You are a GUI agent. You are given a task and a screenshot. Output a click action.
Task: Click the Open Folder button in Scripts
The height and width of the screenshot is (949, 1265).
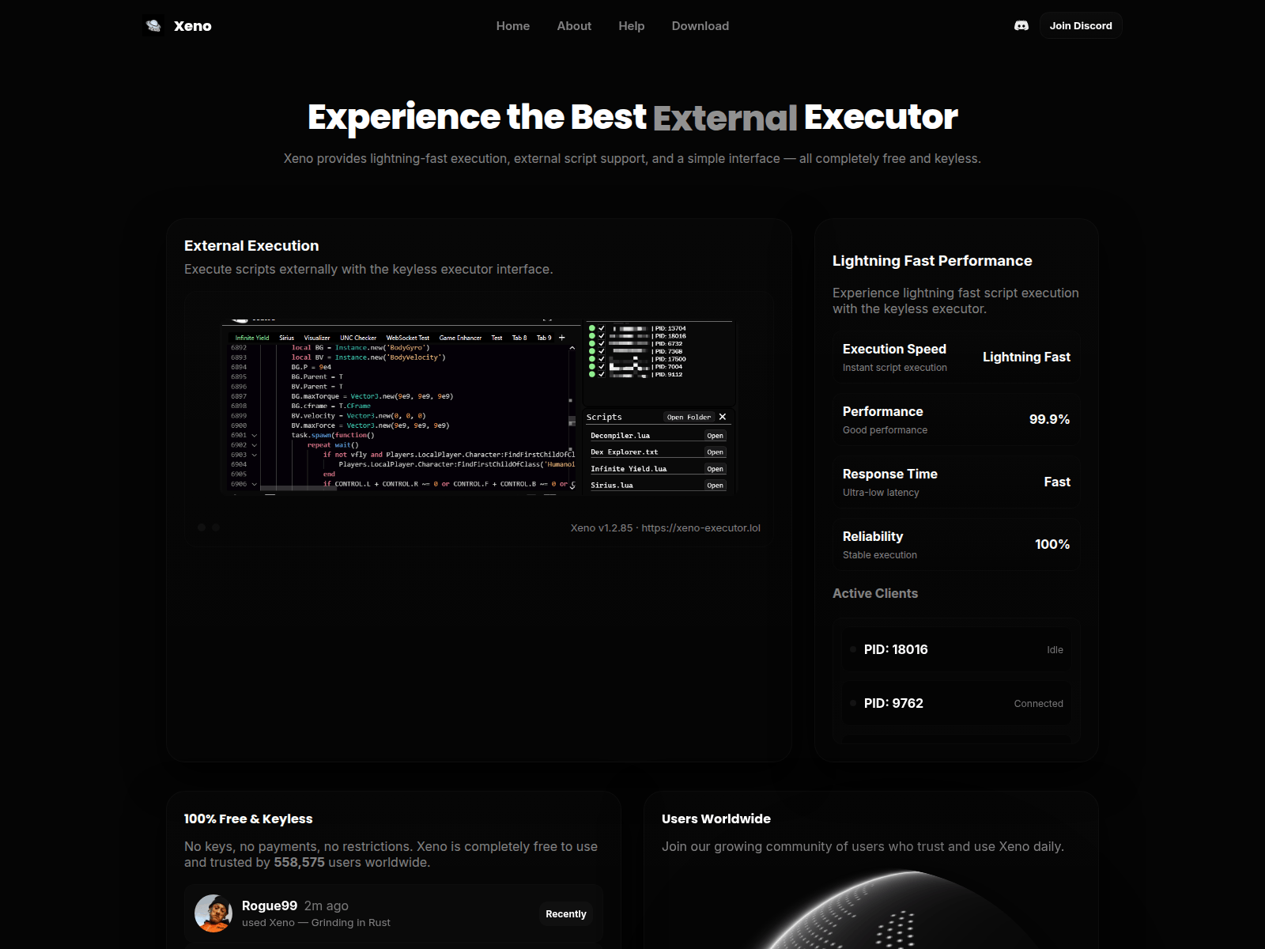[689, 417]
